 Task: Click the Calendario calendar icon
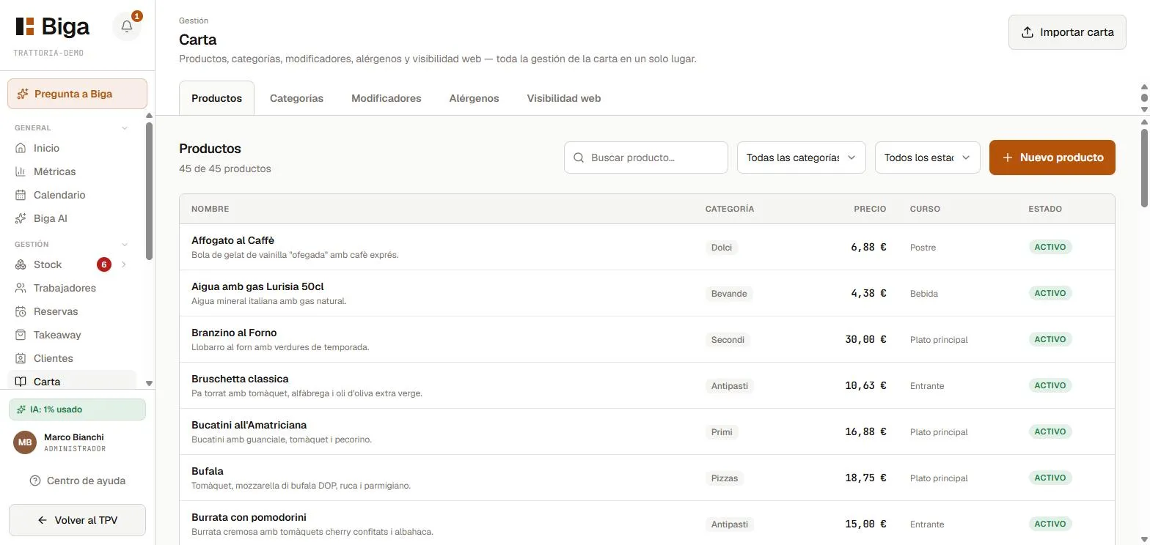click(x=21, y=195)
